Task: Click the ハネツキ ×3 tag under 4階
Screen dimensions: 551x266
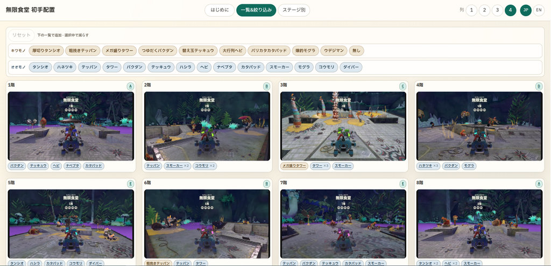Action: (428, 166)
